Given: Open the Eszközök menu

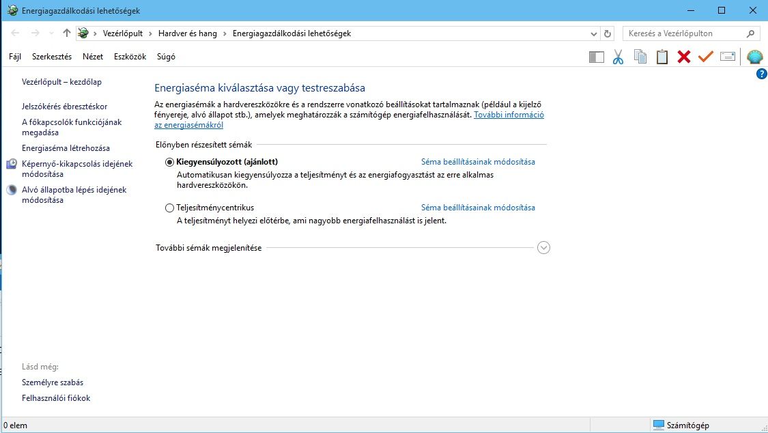Looking at the screenshot, I should tap(130, 56).
